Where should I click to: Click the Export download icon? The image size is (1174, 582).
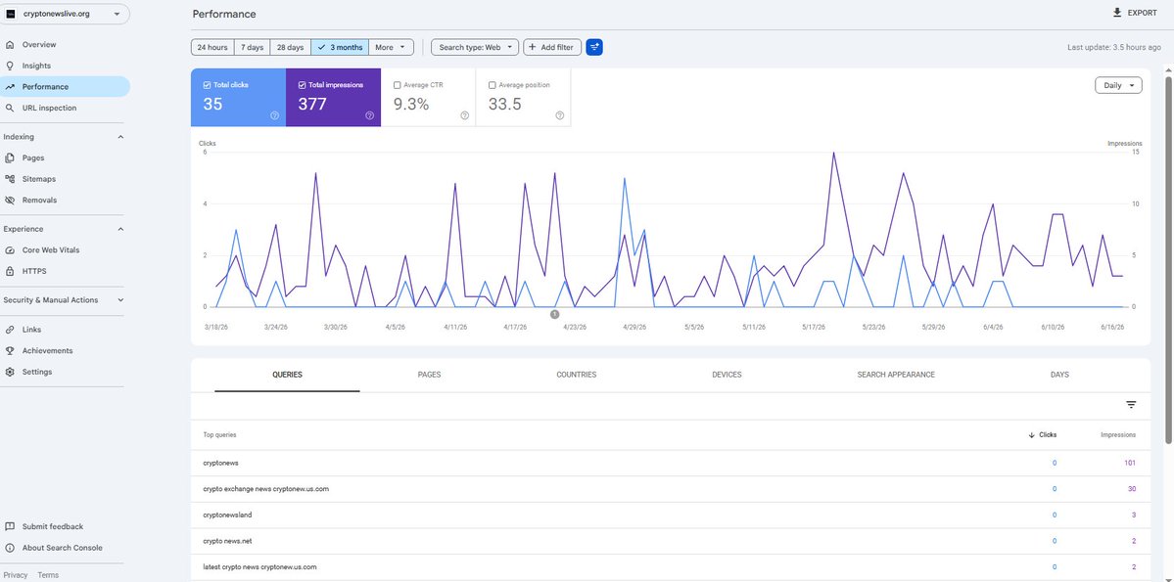[x=1117, y=13]
